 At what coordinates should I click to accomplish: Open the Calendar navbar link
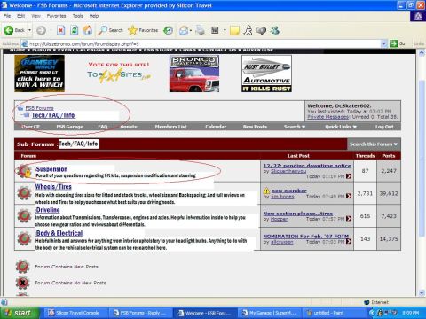[x=216, y=127]
